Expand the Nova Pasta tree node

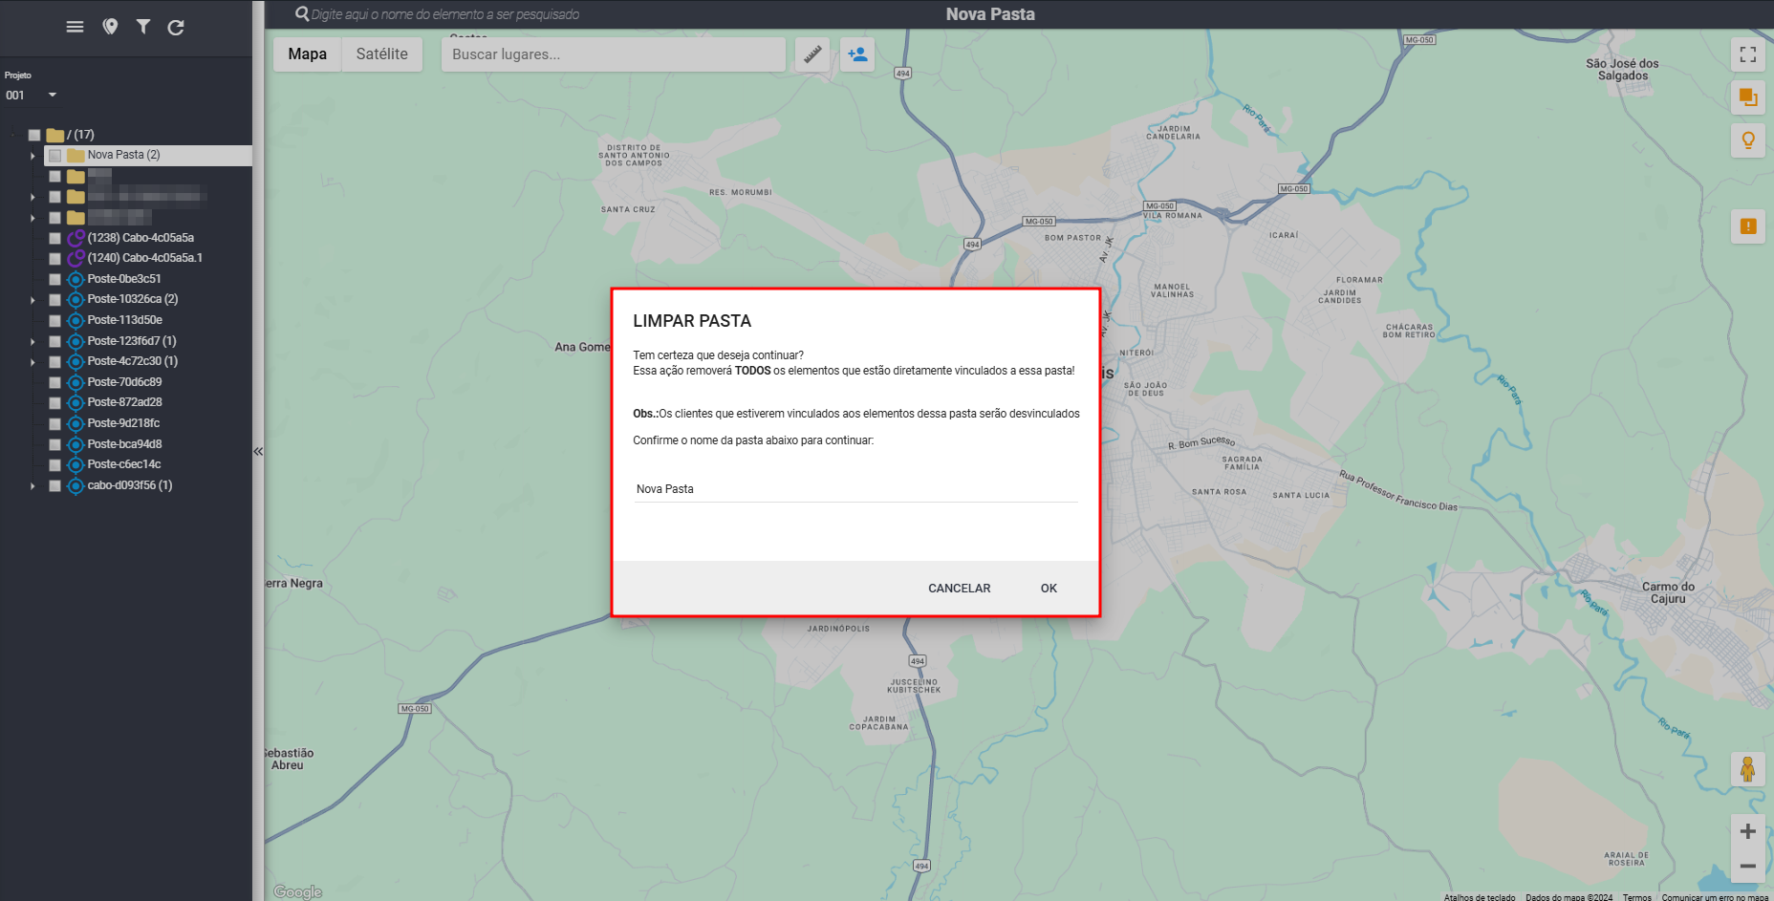click(32, 156)
